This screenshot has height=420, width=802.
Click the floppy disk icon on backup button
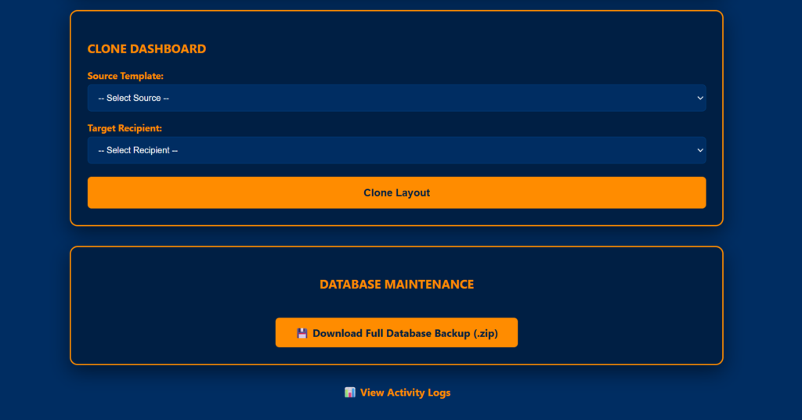tap(302, 333)
